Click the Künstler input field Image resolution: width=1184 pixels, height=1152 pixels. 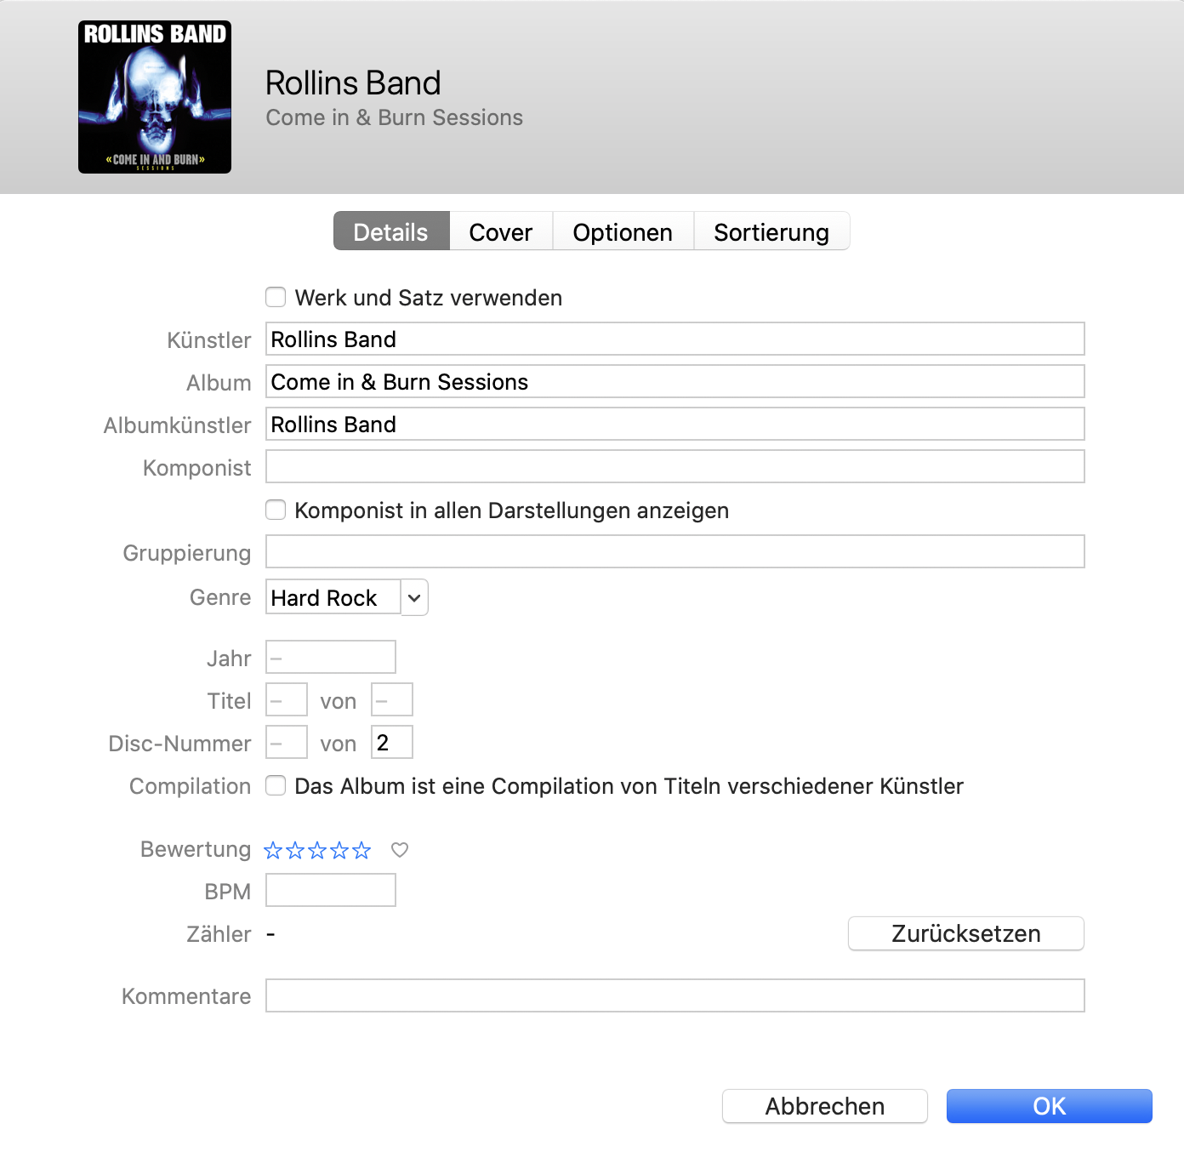(x=675, y=339)
